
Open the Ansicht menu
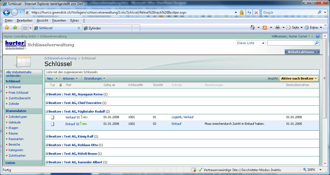[42, 21]
